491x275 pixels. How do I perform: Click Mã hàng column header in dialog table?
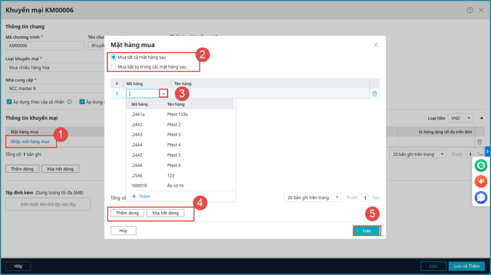(134, 84)
